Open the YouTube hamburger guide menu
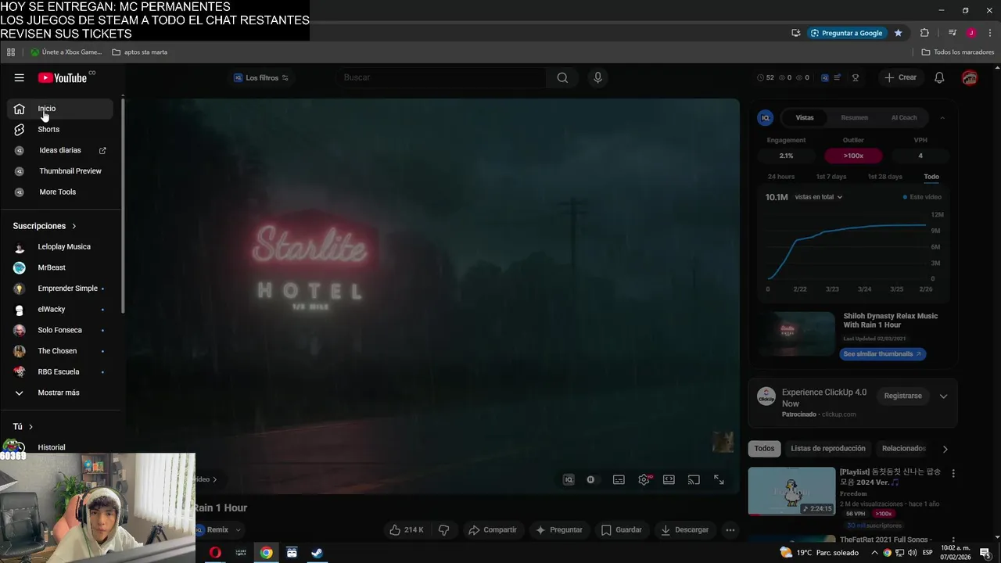Viewport: 1001px width, 563px height. pyautogui.click(x=19, y=77)
